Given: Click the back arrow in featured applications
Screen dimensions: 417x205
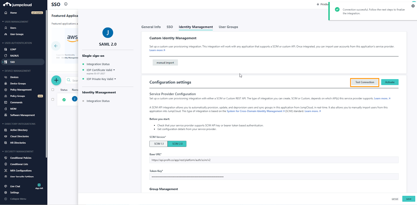Looking at the screenshot, I should point(56,46).
